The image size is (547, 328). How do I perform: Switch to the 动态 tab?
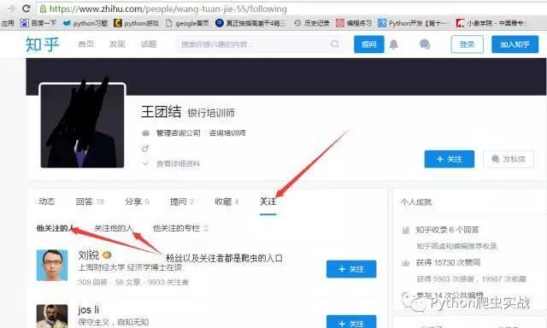tap(47, 202)
